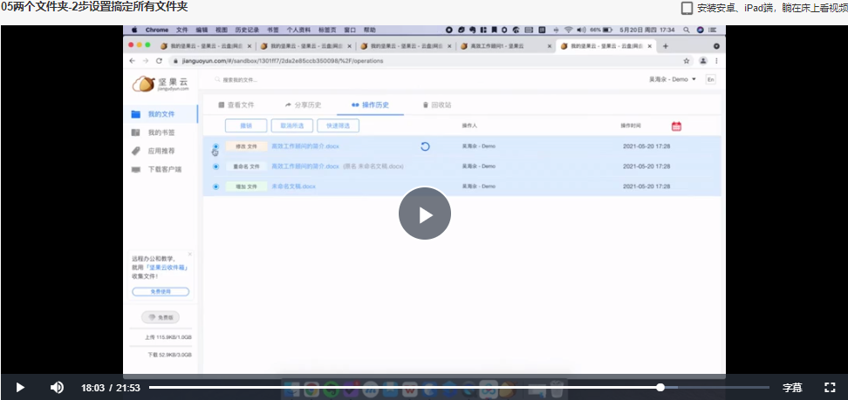
Task: Click the 免费使用 button
Action: 161,291
